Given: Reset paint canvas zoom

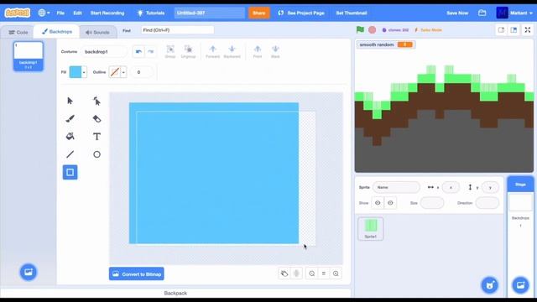Looking at the screenshot, I should point(324,273).
